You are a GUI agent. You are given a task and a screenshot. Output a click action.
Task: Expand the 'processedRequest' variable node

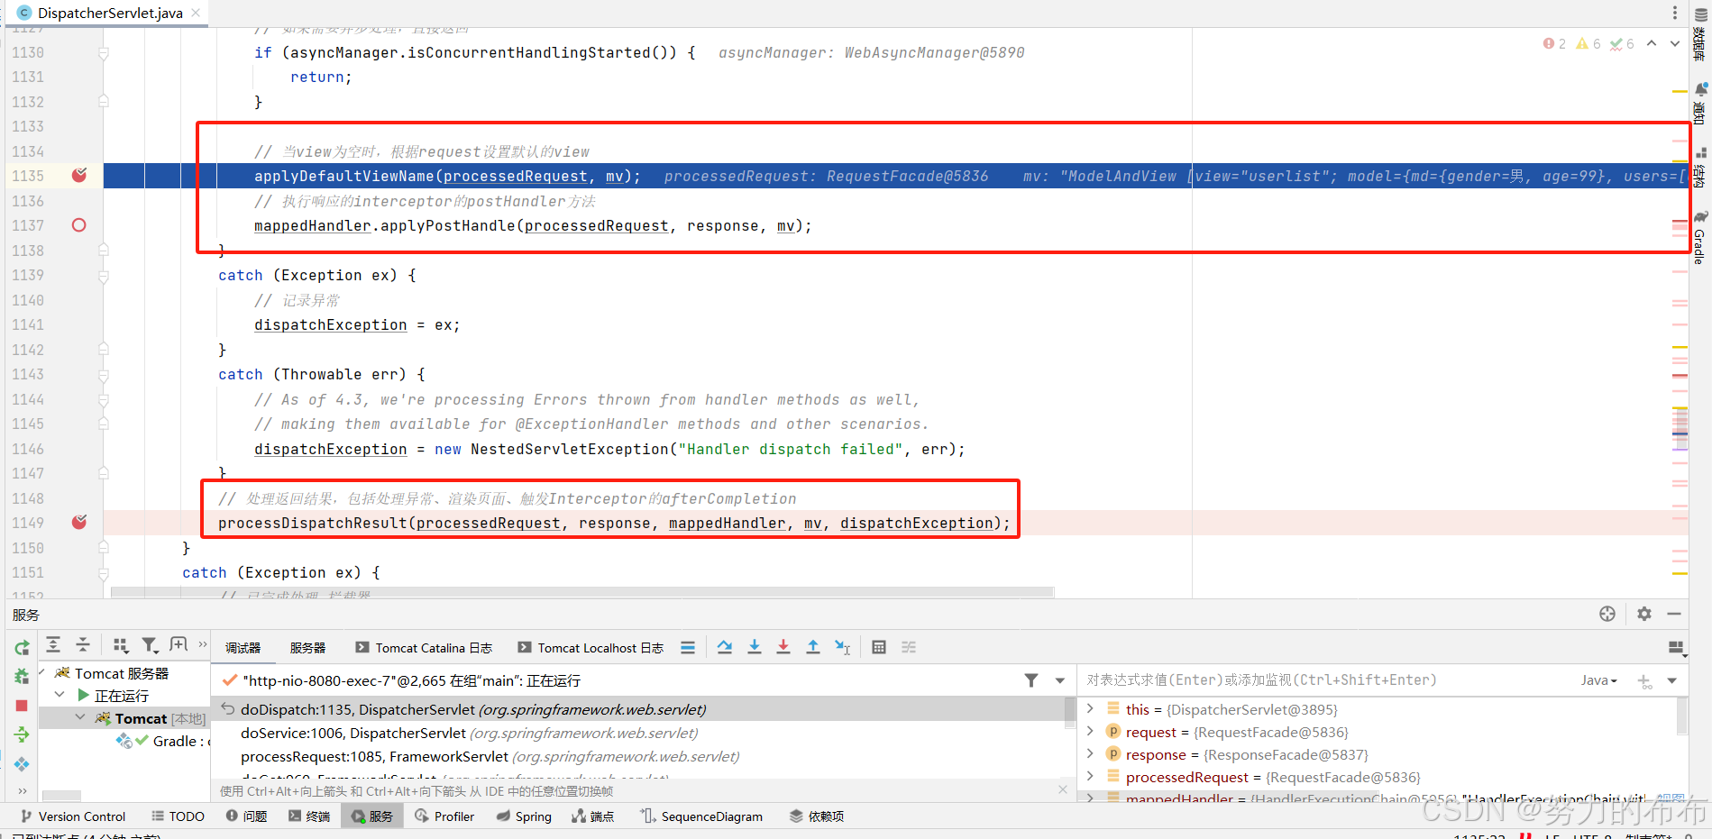pyautogui.click(x=1090, y=776)
